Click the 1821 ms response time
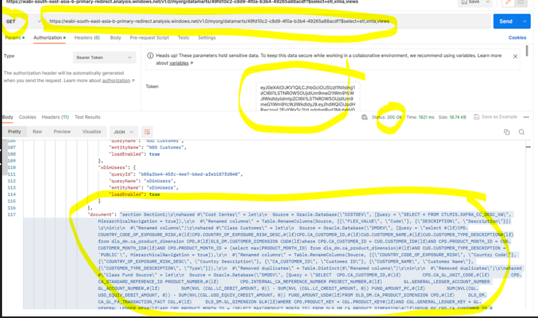Screen dimensions: 538x318 pyautogui.click(x=426, y=117)
